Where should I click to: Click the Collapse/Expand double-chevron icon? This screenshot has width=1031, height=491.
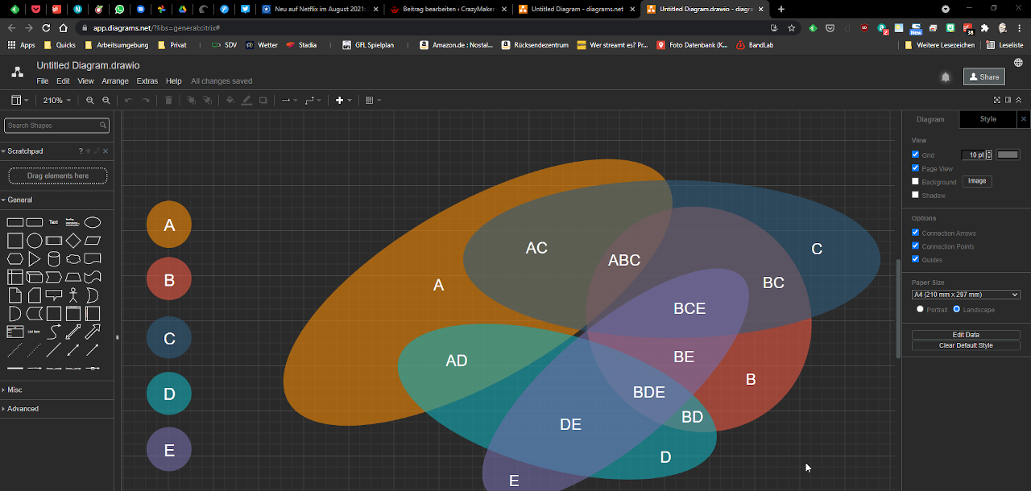1018,100
